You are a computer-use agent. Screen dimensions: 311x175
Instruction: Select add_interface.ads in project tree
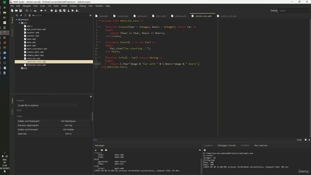pos(36,29)
